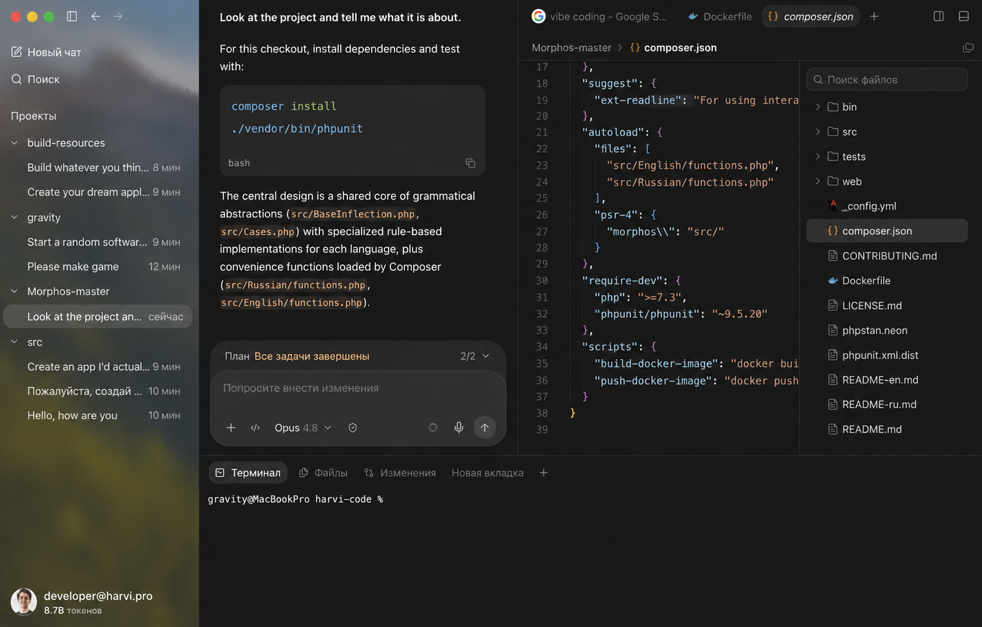Open Поиск in the sidebar
The height and width of the screenshot is (627, 982).
(35, 79)
